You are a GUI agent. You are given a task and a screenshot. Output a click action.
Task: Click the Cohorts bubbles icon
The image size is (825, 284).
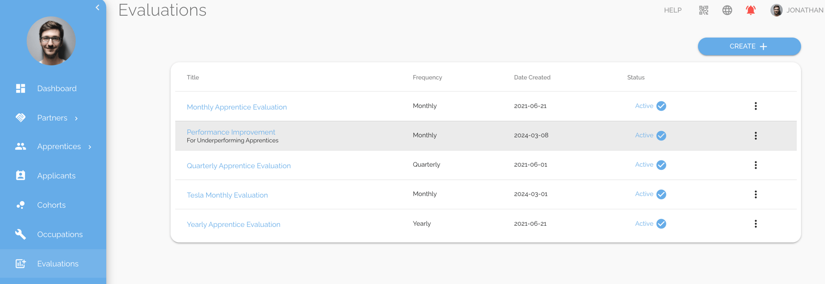(x=20, y=205)
